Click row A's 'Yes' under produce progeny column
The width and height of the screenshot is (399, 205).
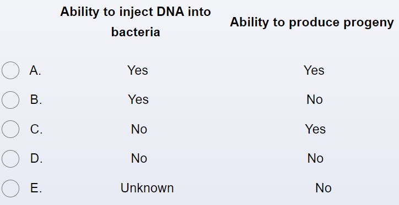(314, 70)
